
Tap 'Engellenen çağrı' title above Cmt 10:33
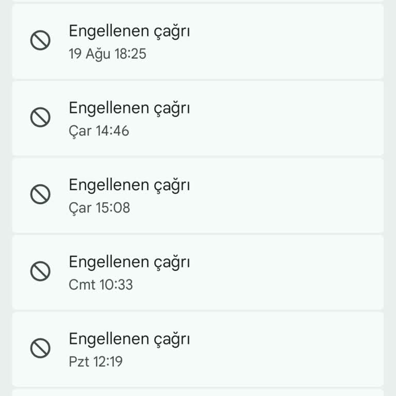point(129,262)
